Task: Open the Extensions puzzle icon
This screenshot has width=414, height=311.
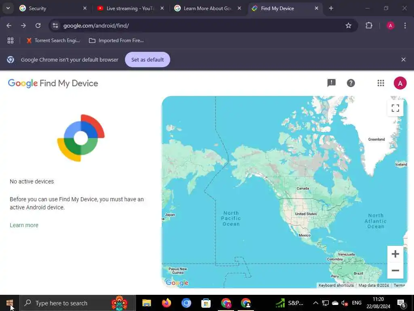Action: (x=369, y=26)
